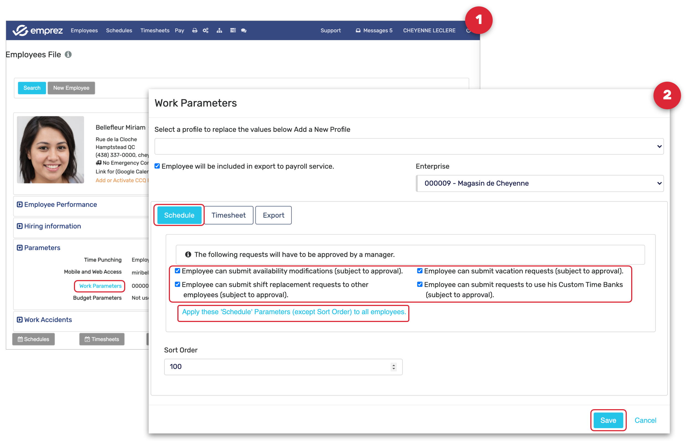Click the server list icon in navbar
The width and height of the screenshot is (688, 442).
(233, 30)
